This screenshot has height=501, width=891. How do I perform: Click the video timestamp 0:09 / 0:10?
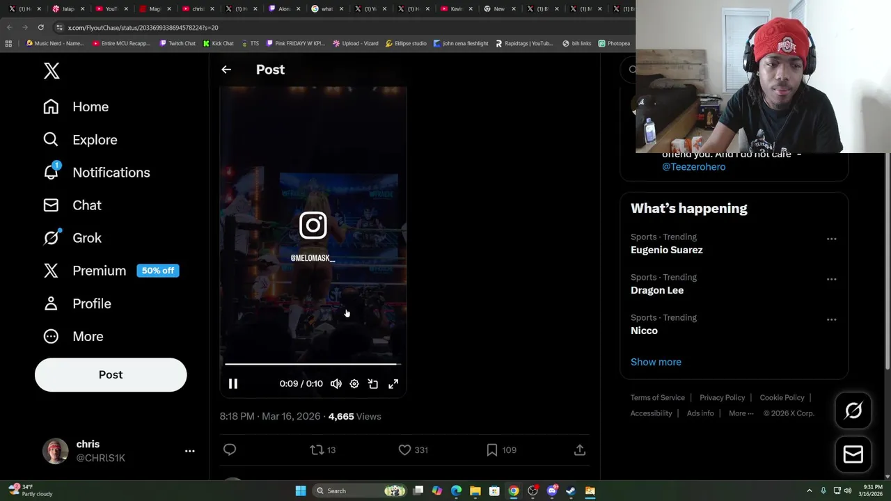pos(301,384)
